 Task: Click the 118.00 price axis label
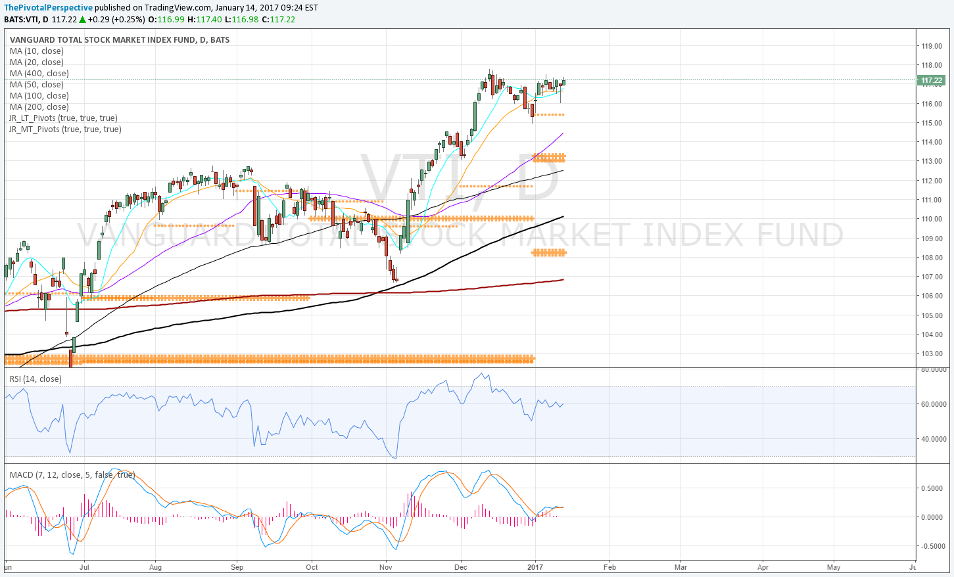pyautogui.click(x=931, y=65)
